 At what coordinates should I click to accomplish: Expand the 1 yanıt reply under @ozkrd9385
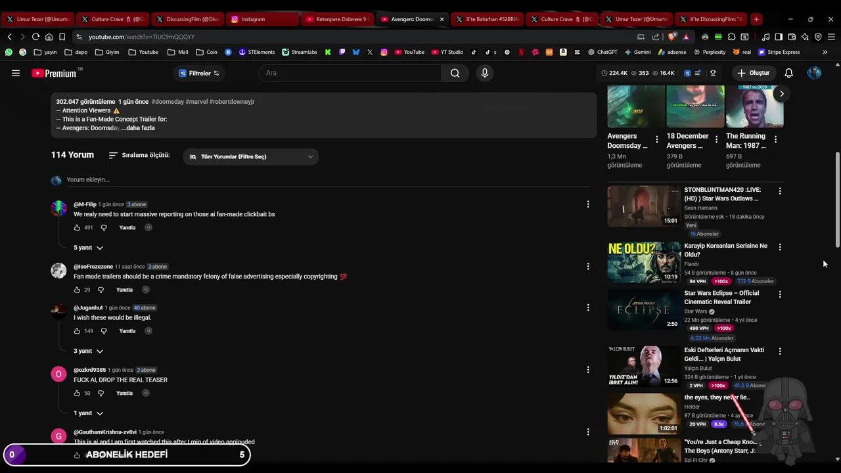click(89, 413)
